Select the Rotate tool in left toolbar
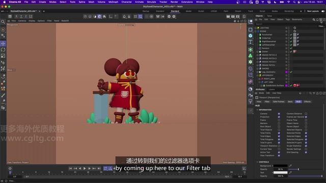Image resolution: width=326 pixels, height=183 pixels. click(x=3, y=50)
